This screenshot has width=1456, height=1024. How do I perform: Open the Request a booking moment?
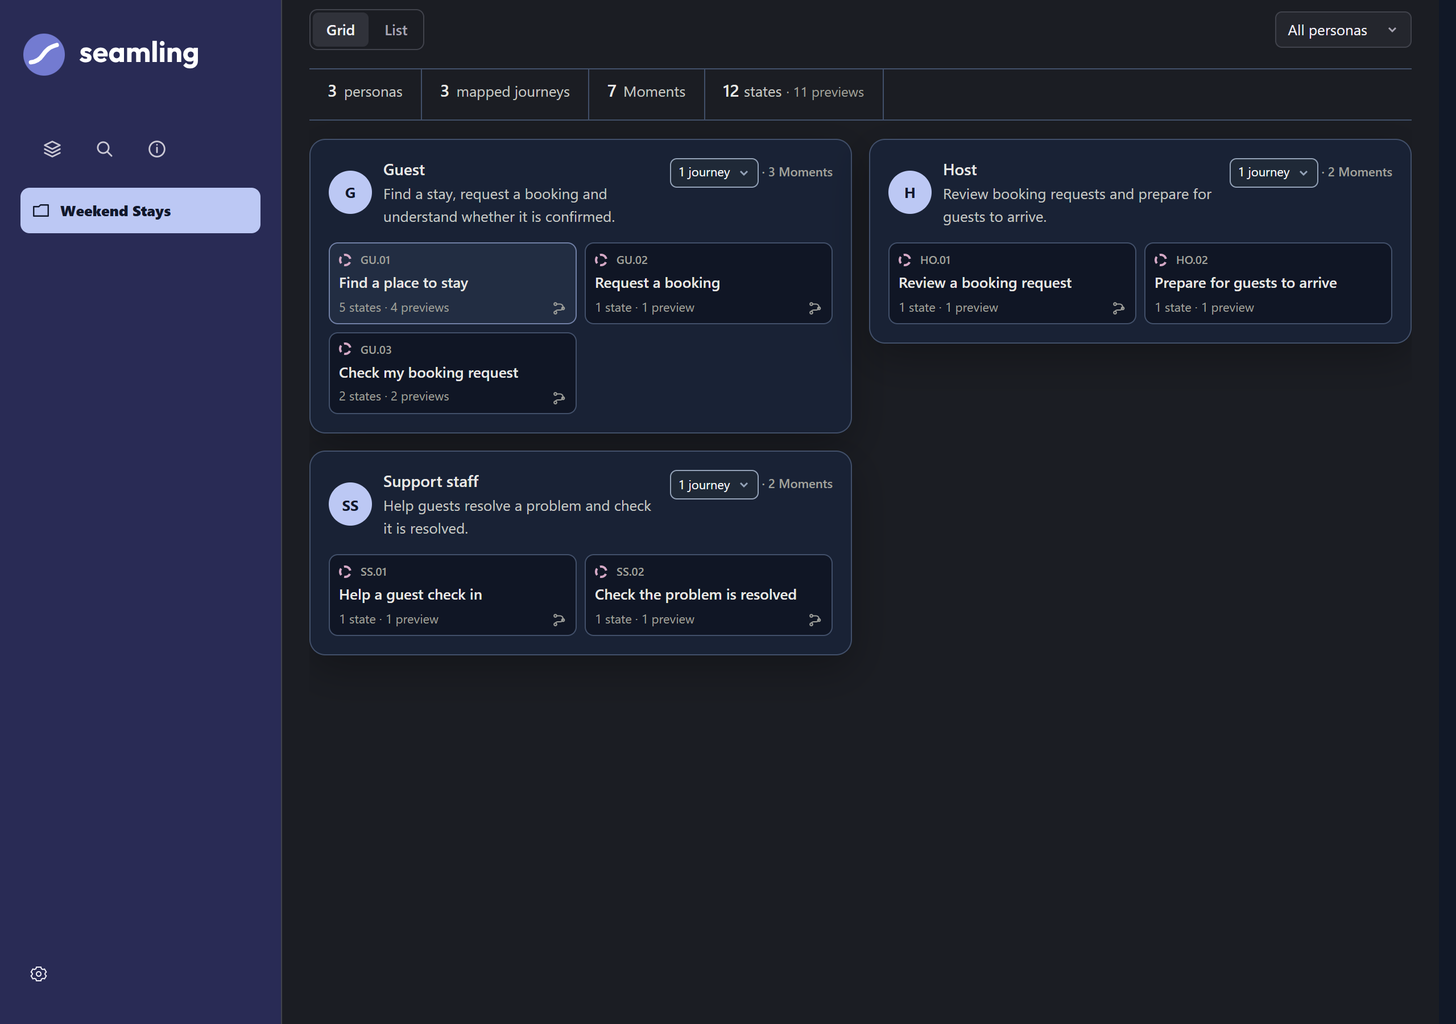(708, 284)
